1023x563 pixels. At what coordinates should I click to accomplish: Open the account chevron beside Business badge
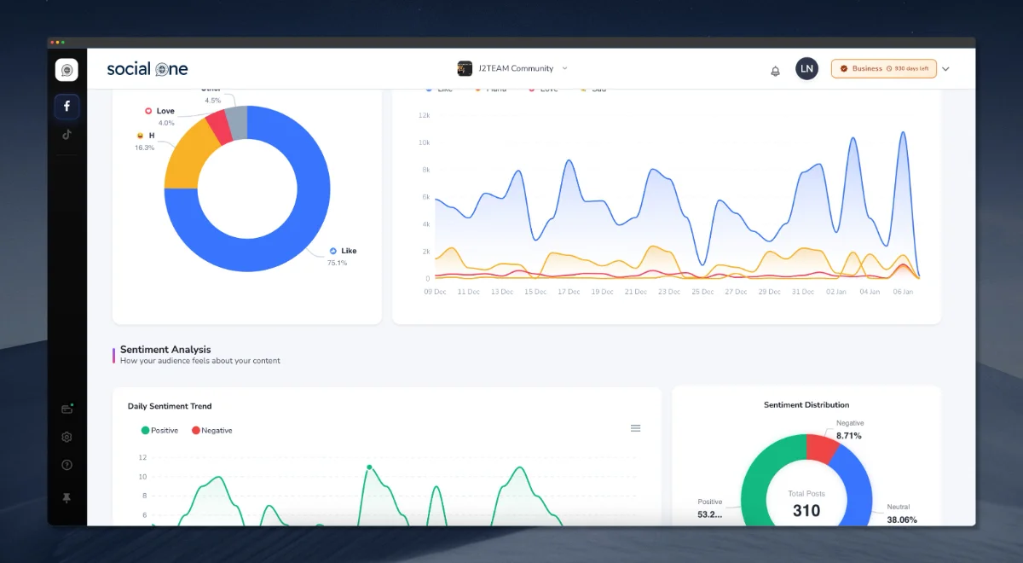[x=945, y=68]
